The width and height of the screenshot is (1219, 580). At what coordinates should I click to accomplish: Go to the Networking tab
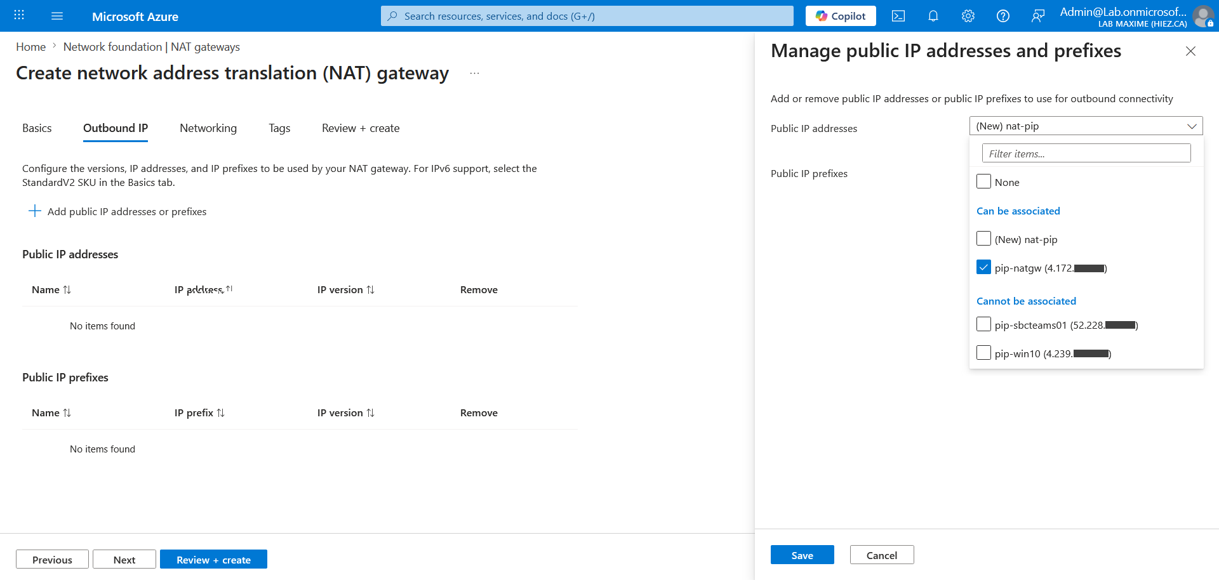[208, 128]
